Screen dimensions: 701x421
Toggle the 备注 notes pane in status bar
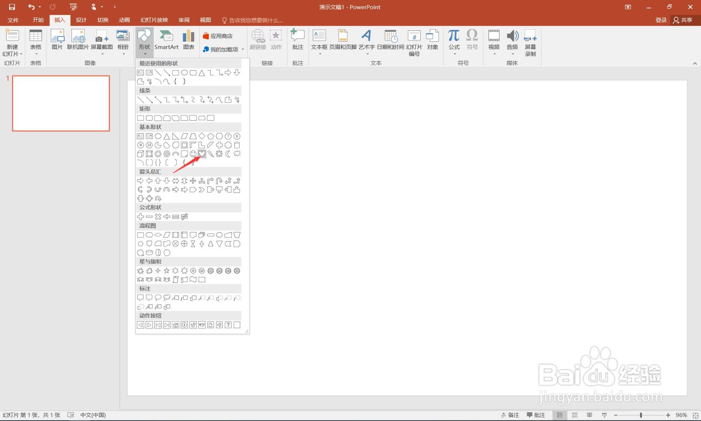pos(510,415)
